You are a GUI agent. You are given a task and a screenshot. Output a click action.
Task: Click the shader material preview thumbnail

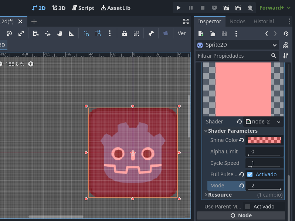tap(243, 89)
